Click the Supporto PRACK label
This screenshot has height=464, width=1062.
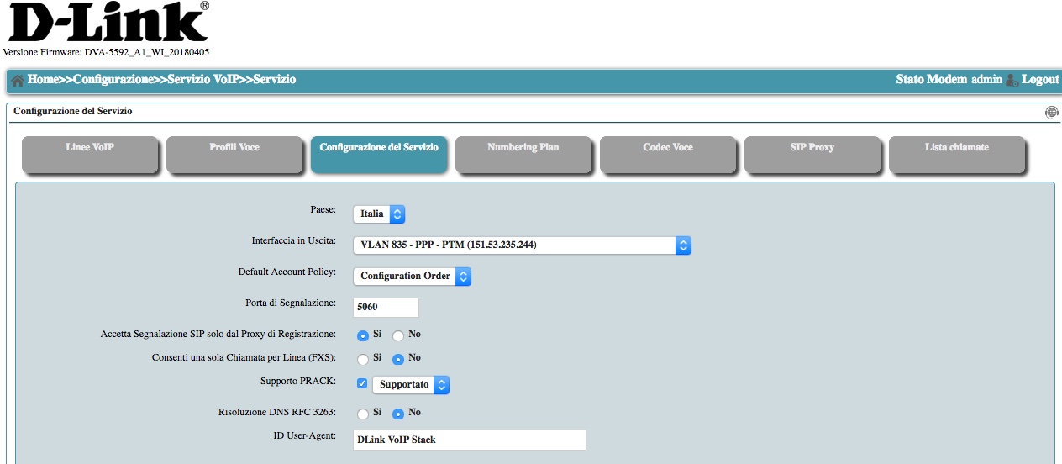(298, 381)
